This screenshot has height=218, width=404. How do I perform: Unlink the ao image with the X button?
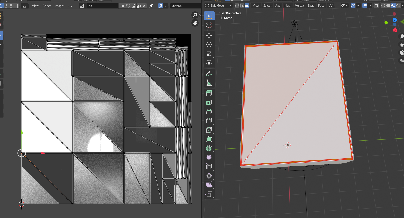(144, 6)
